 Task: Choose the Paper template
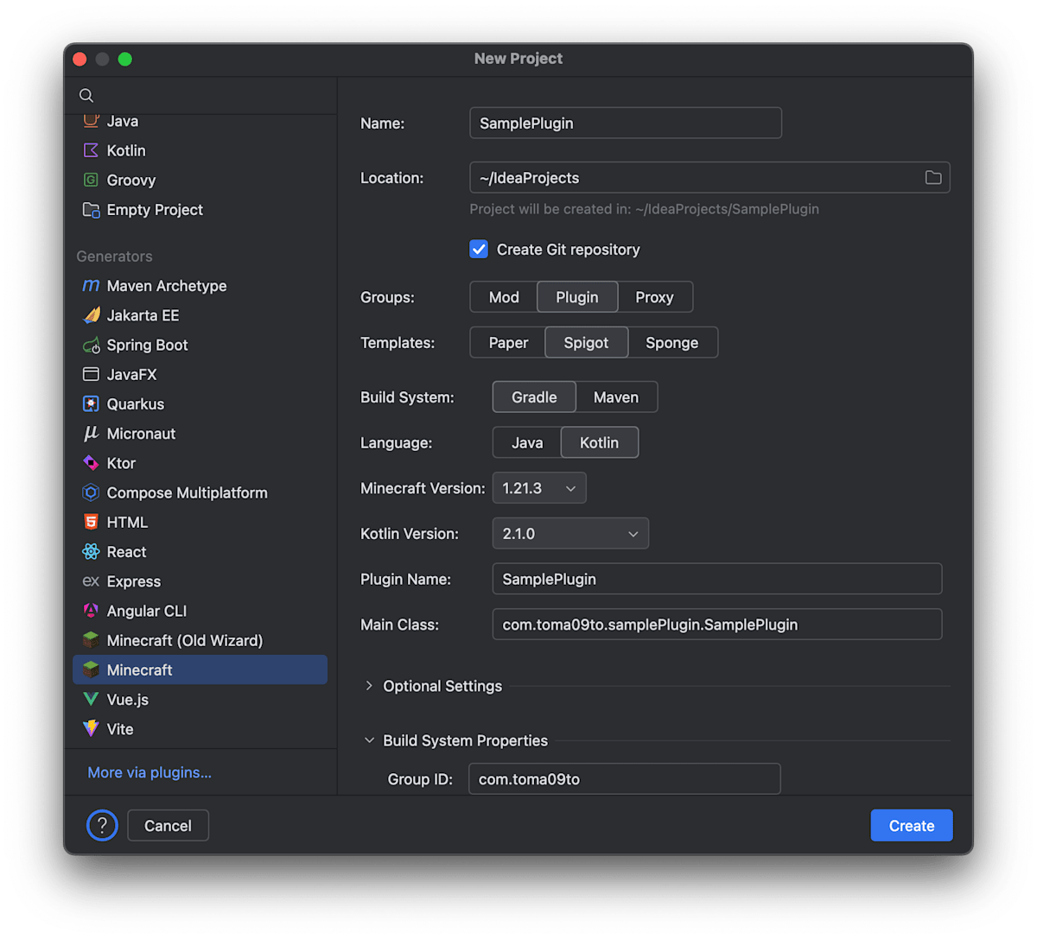pos(508,343)
